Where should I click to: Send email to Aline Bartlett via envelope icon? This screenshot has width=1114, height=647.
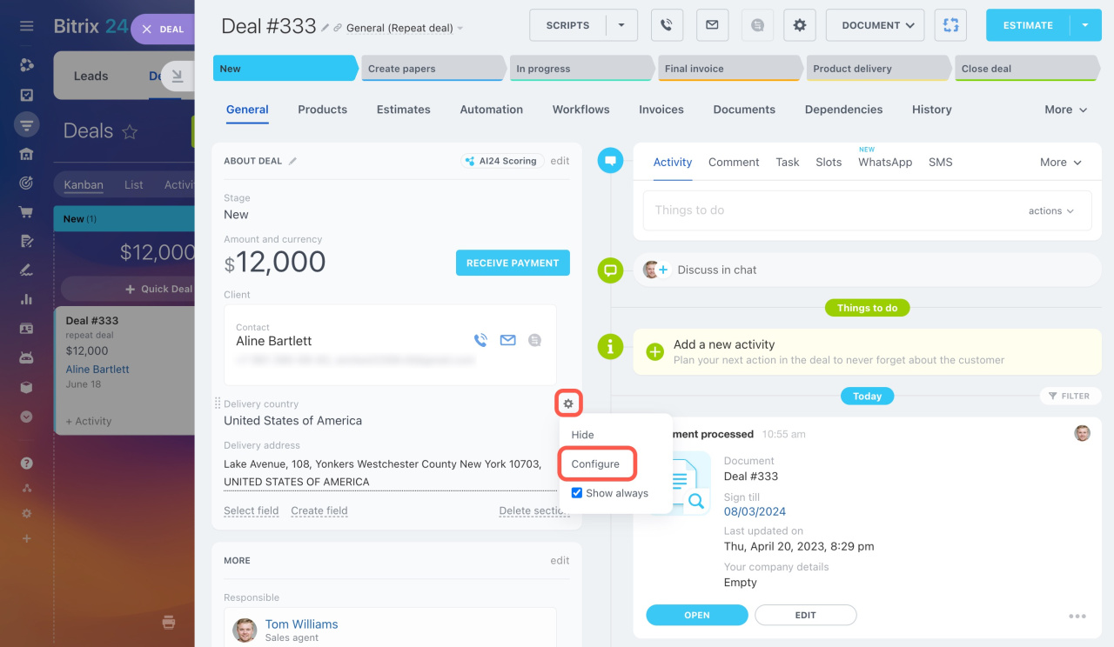pyautogui.click(x=507, y=341)
